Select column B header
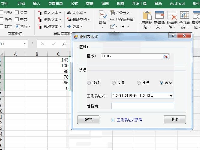This screenshot has height=150, width=200. (37, 54)
